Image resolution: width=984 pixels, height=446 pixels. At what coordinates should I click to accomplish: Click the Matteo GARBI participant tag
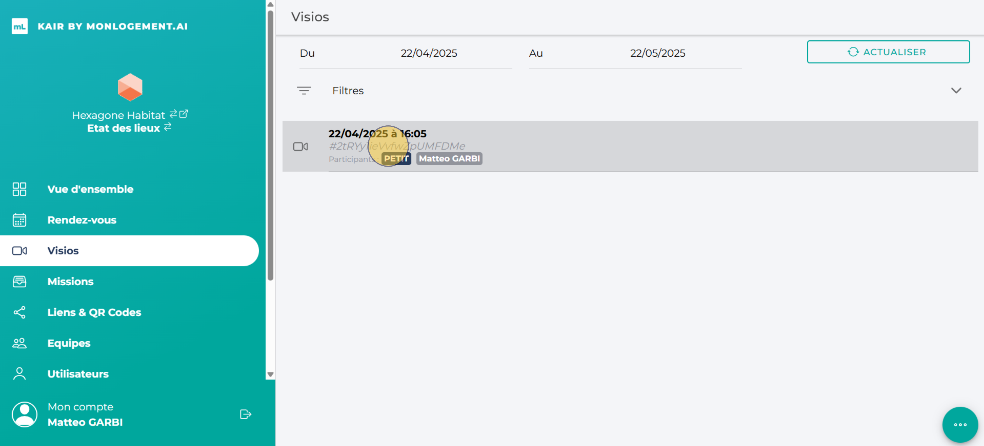click(449, 158)
